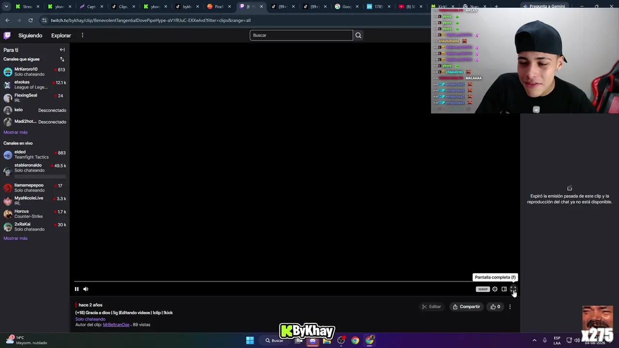The width and height of the screenshot is (619, 348).
Task: Open the elxokas channel
Action: 34,85
